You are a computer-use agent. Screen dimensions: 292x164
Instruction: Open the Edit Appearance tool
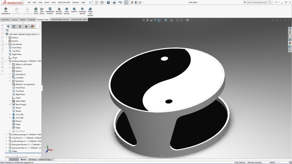(6, 11)
